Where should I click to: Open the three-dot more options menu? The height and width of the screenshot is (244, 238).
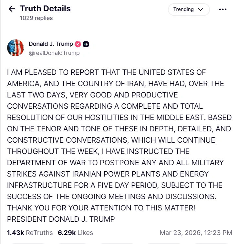[223, 9]
